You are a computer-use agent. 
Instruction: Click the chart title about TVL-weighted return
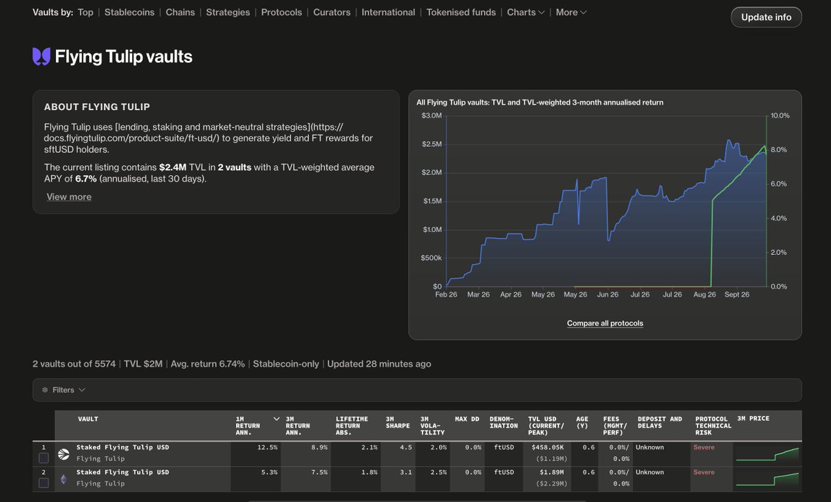click(x=540, y=102)
